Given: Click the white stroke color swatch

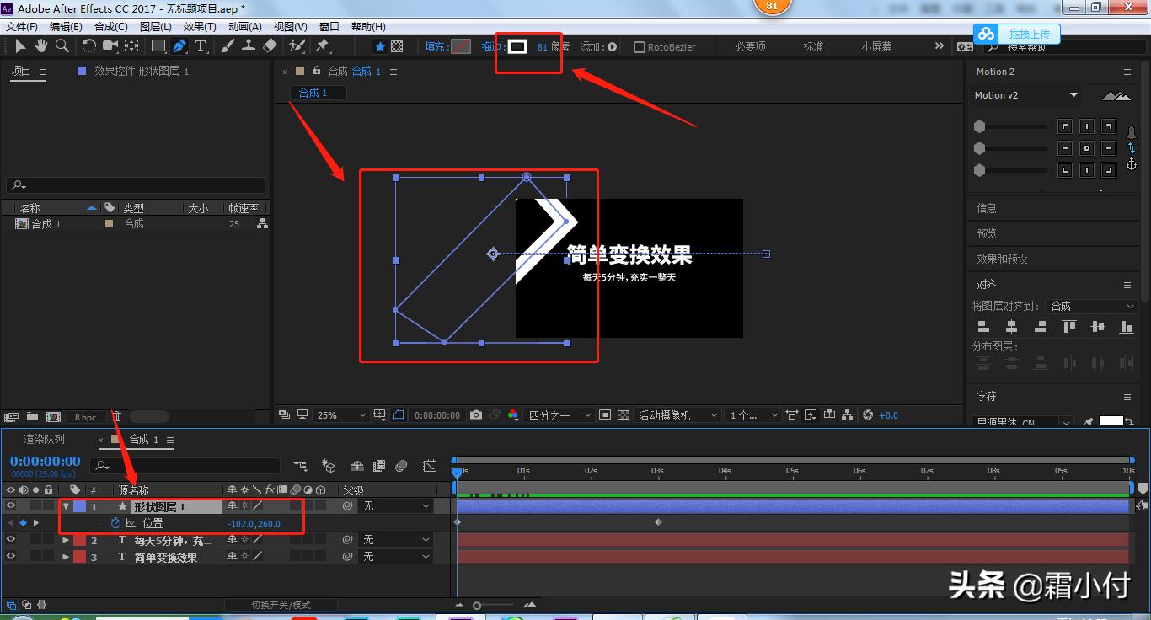Looking at the screenshot, I should [x=517, y=46].
